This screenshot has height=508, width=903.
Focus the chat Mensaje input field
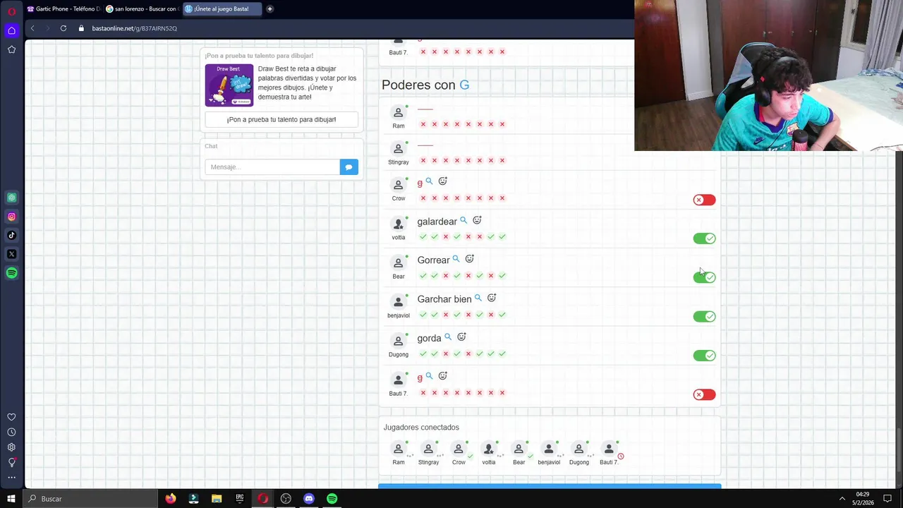click(x=272, y=167)
